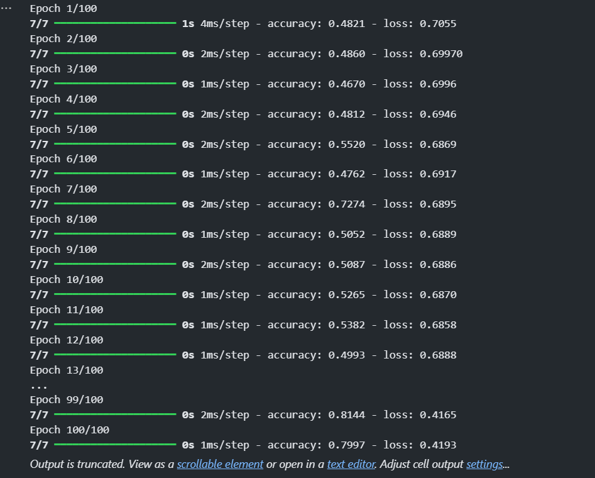This screenshot has width=595, height=478.
Task: Click the accuracy value 0.7997
Action: click(346, 445)
